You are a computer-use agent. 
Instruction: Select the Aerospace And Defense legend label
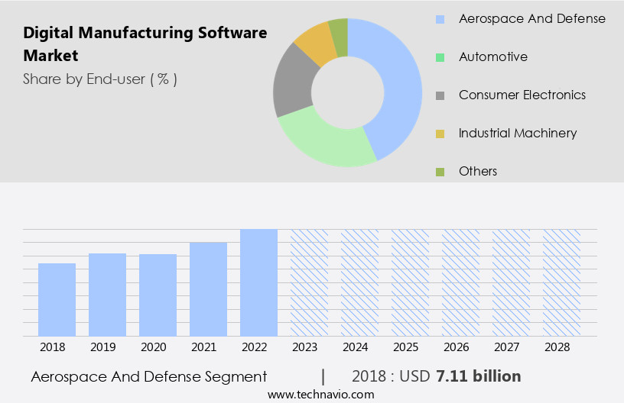click(x=531, y=18)
